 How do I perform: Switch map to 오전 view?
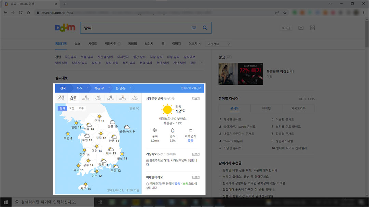pos(71,108)
